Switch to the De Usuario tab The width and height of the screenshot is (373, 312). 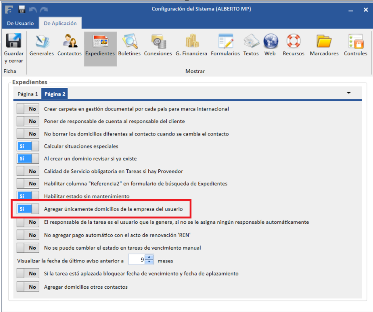(20, 23)
